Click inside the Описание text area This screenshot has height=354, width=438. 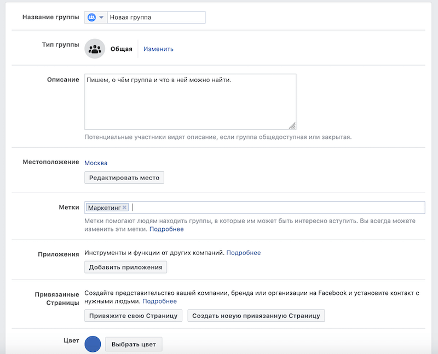190,101
